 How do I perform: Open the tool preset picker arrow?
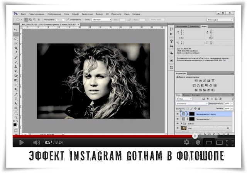pyautogui.click(x=22, y=20)
